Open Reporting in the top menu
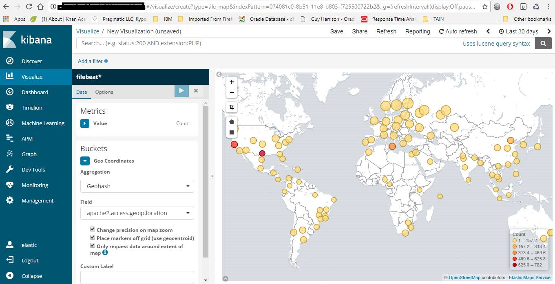Viewport: 555px width, 284px height. coord(418,31)
